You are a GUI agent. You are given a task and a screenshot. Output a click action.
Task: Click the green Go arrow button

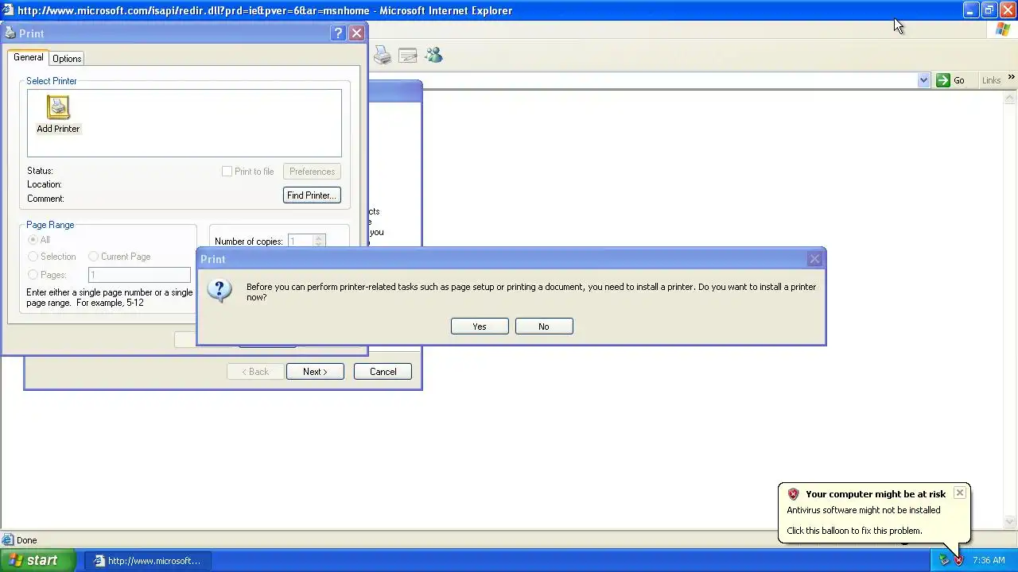[943, 80]
